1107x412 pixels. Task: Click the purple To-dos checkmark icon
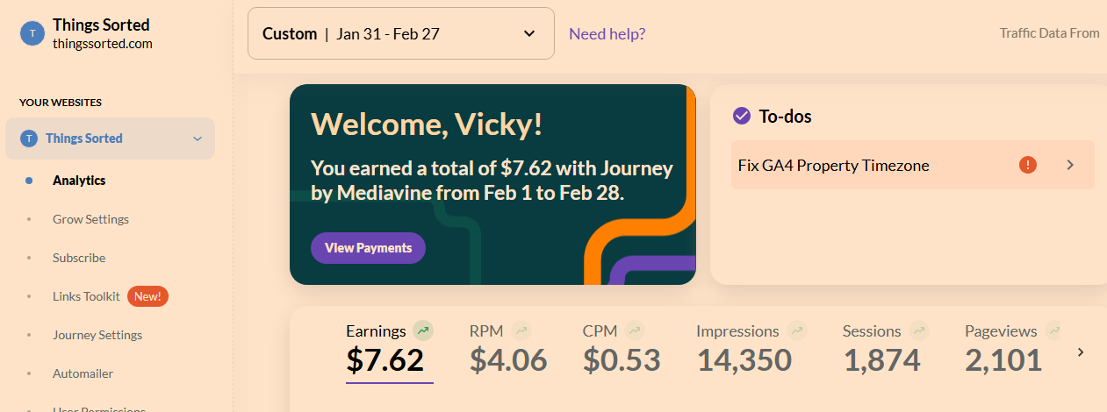pyautogui.click(x=741, y=116)
